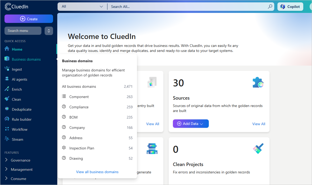
Task: Click the Clean brush icon in sidebar
Action: coord(7,99)
